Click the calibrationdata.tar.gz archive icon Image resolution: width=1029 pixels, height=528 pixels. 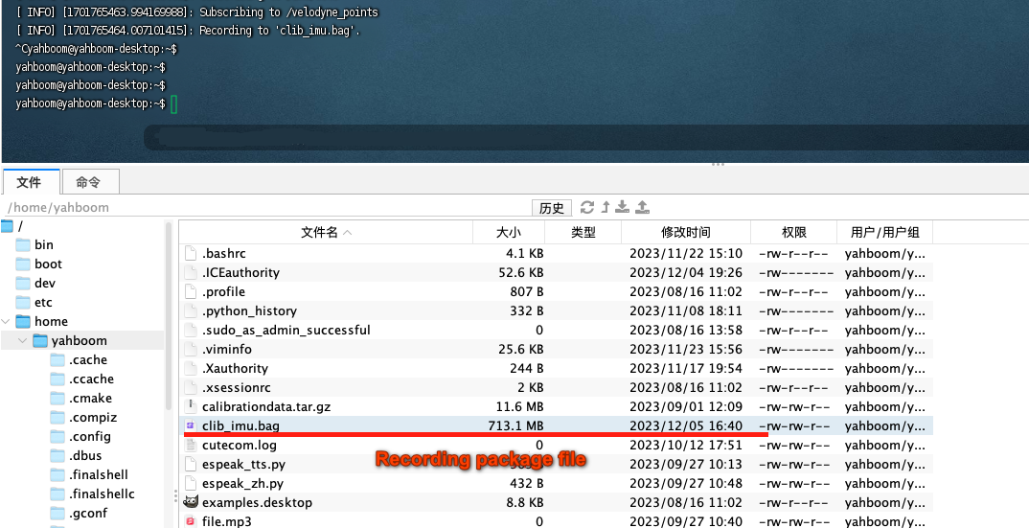pyautogui.click(x=191, y=406)
